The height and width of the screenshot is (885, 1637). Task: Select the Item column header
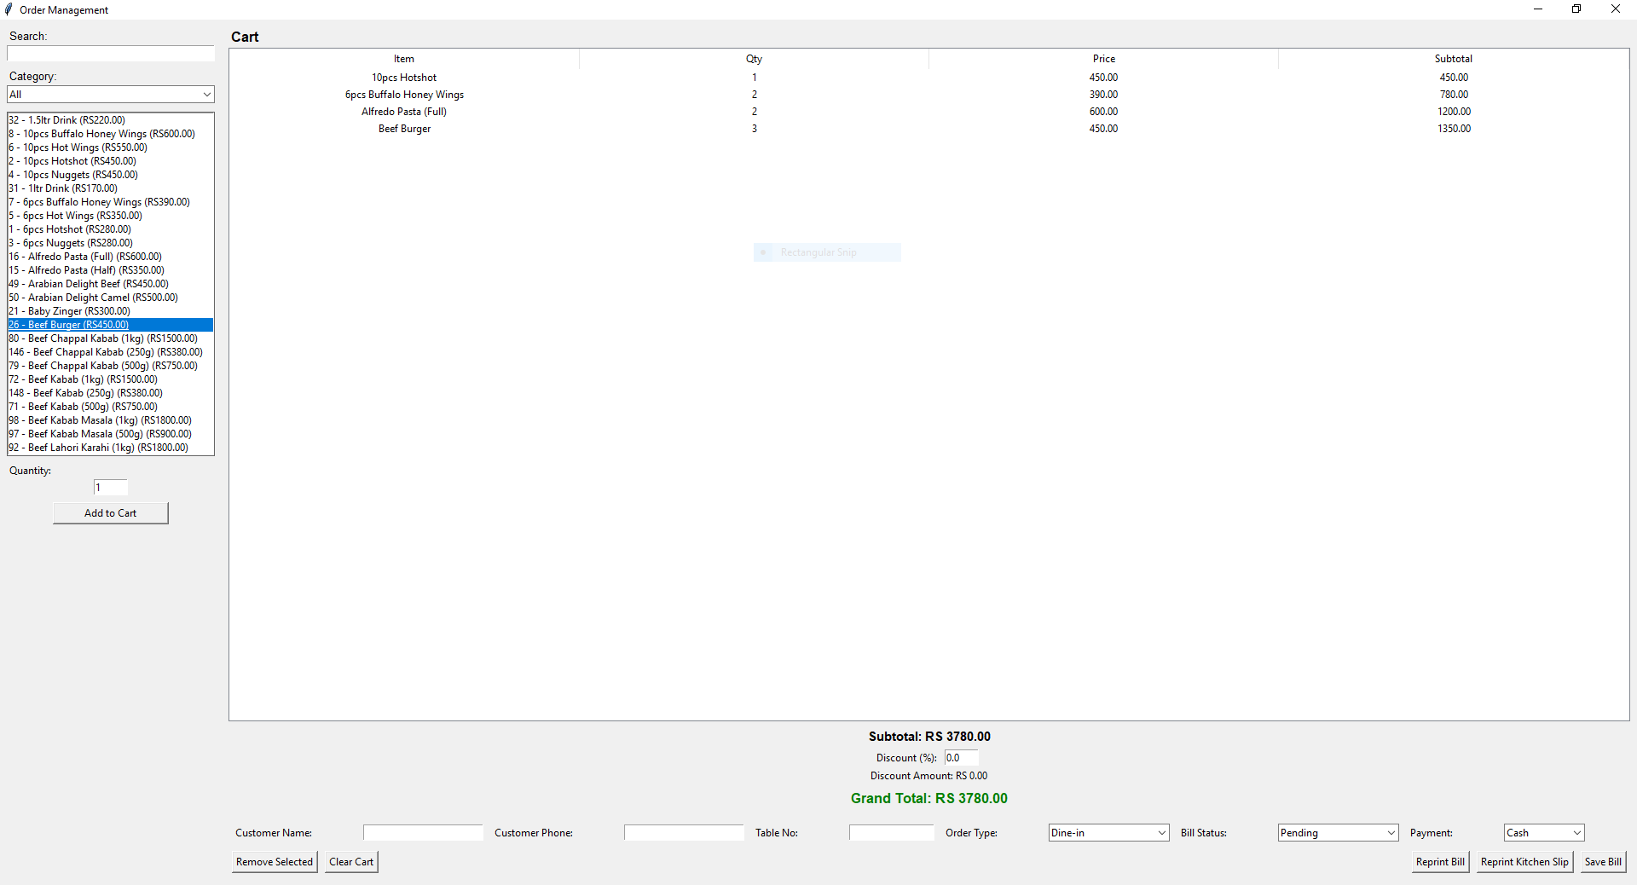pyautogui.click(x=404, y=59)
